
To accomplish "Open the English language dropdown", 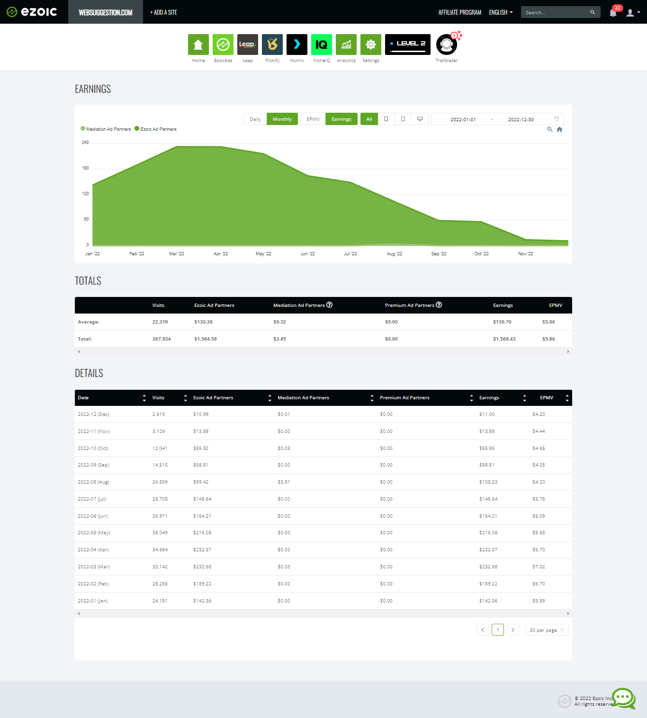I will (x=501, y=12).
